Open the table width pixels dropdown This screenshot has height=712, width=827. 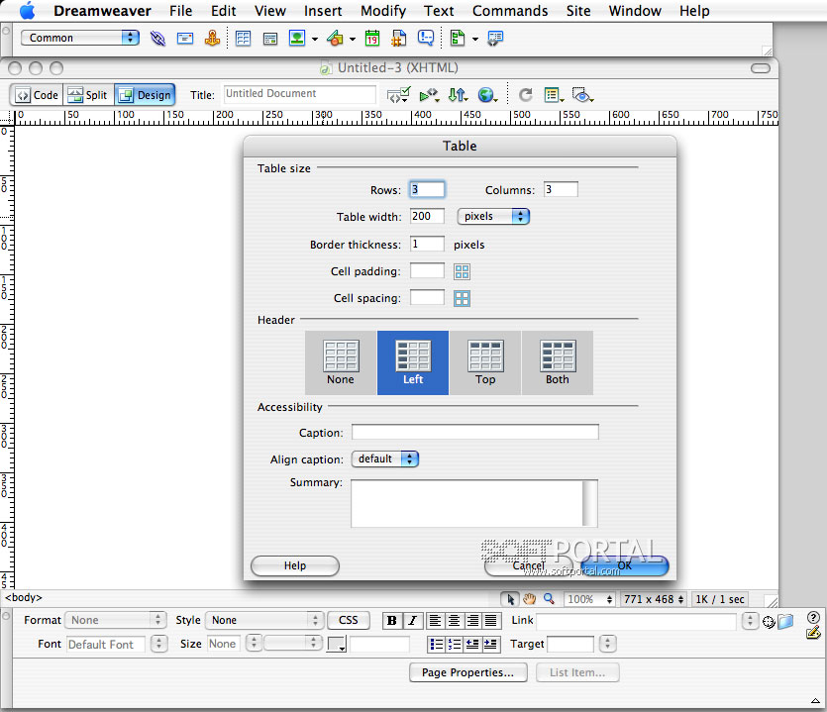point(493,216)
